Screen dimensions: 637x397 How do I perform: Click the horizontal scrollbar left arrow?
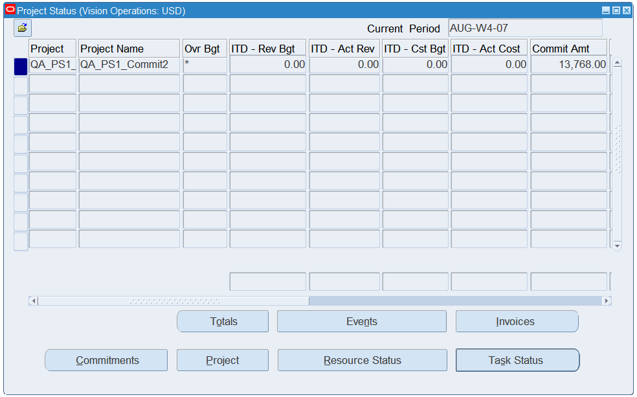pos(34,301)
